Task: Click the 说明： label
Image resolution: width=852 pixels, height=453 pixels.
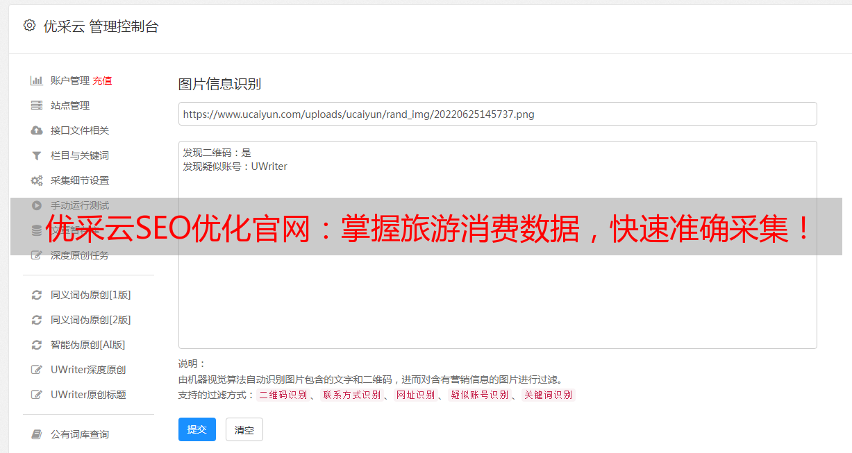Action: pos(192,364)
